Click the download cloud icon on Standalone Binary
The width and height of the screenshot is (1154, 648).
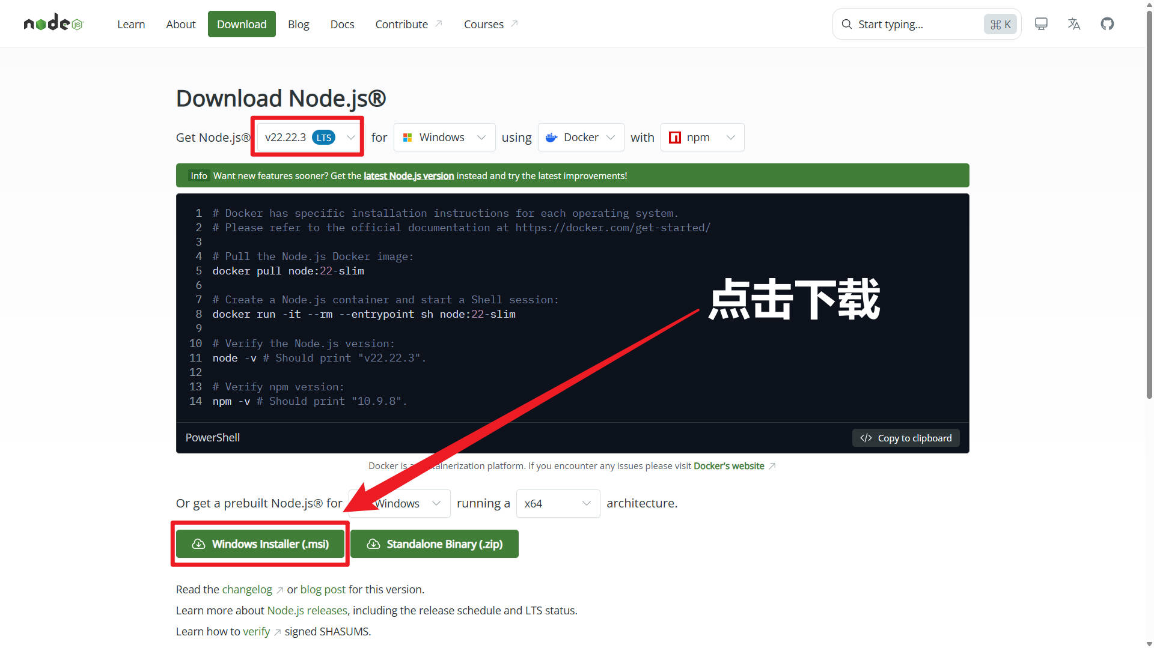373,544
